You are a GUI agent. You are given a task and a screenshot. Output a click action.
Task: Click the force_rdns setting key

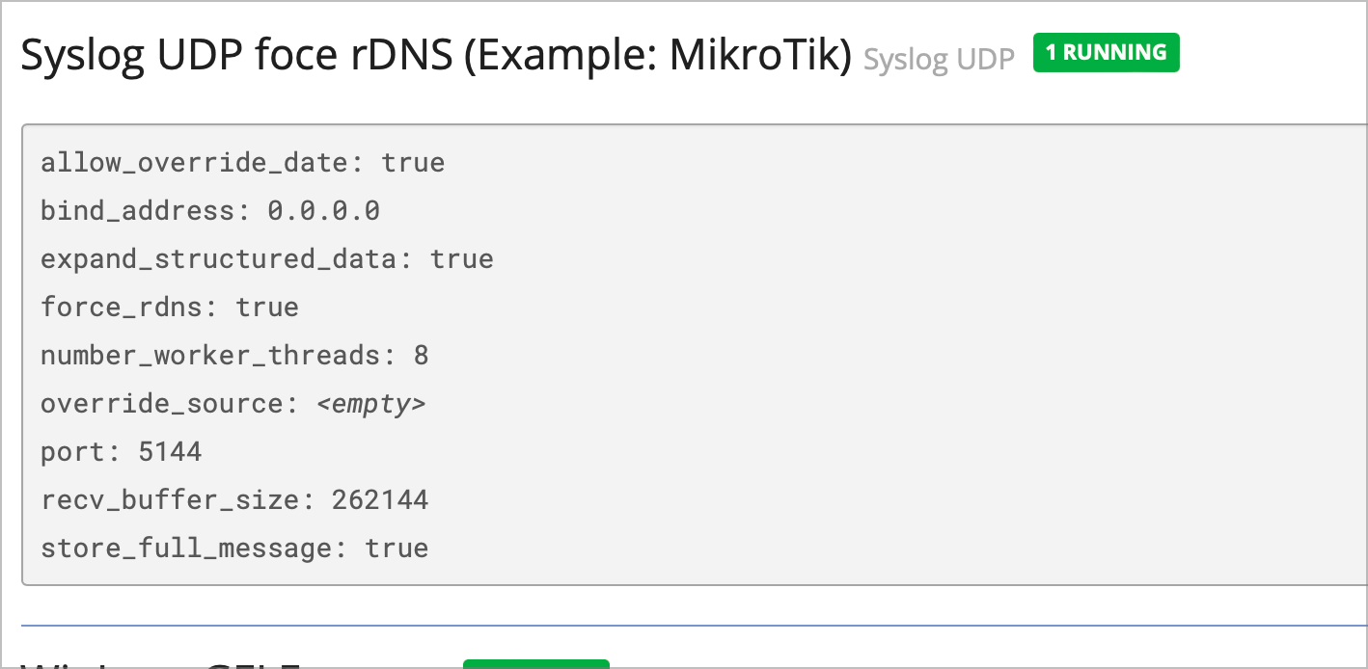click(x=120, y=307)
